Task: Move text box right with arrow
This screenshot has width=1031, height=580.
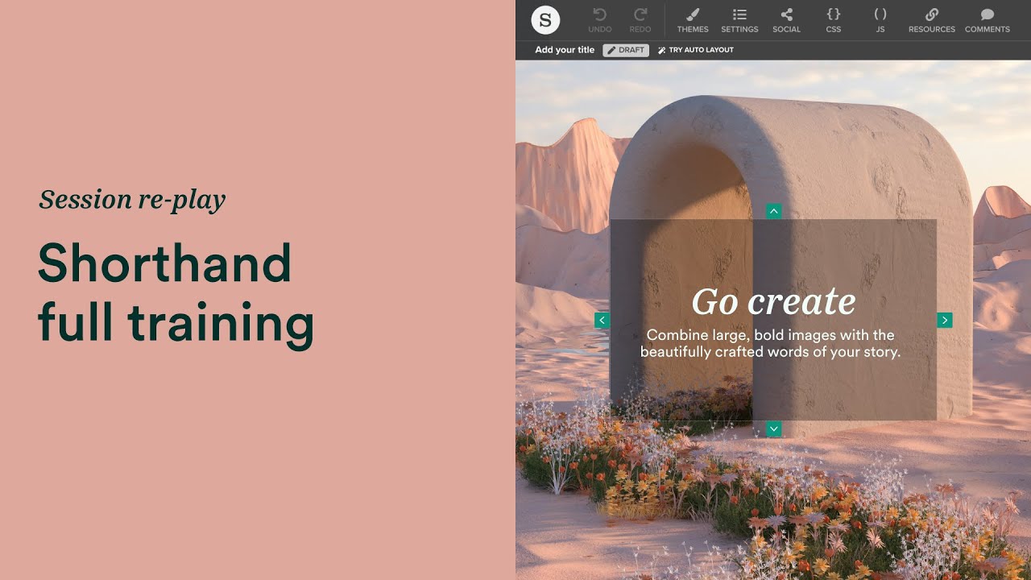Action: tap(945, 321)
